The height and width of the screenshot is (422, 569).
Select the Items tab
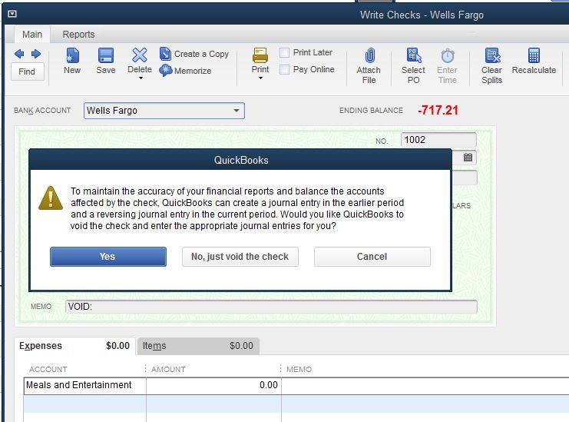(x=198, y=346)
